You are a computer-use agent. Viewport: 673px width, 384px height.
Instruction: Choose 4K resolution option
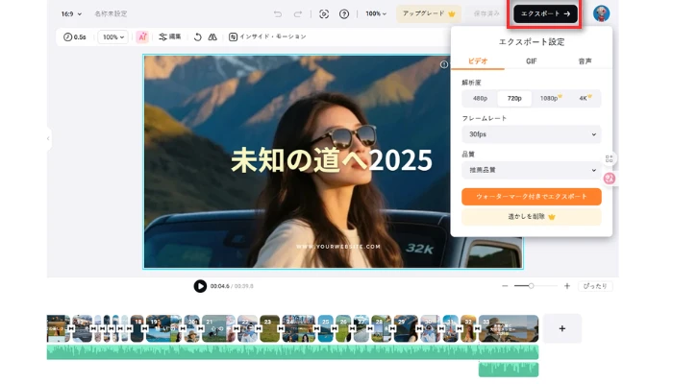(583, 98)
